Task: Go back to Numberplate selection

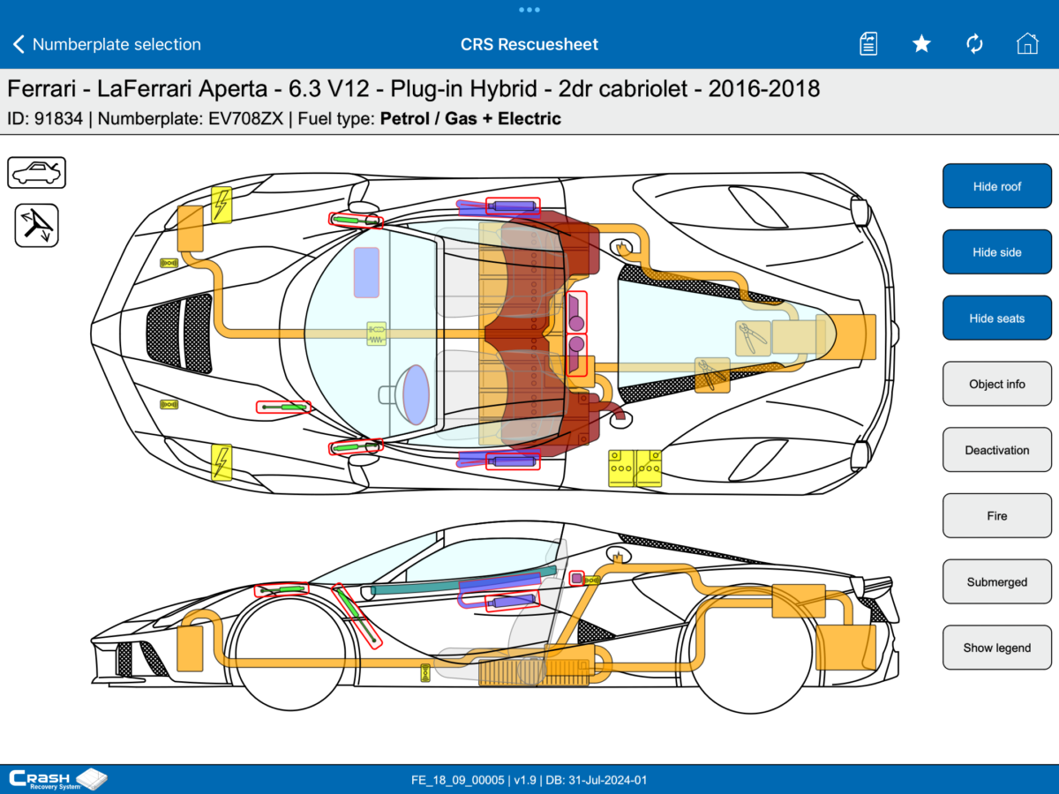Action: tap(107, 44)
